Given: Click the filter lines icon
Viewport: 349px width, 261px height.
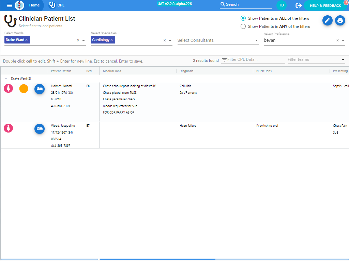Looking at the screenshot, I should (224, 60).
